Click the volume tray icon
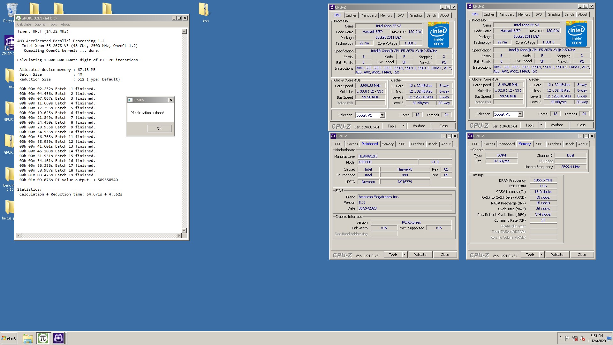613x345 pixels. tap(583, 338)
